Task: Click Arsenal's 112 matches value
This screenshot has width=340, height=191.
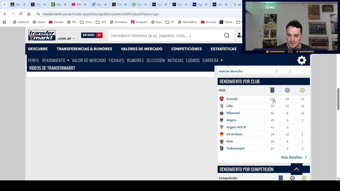Action: (272, 99)
